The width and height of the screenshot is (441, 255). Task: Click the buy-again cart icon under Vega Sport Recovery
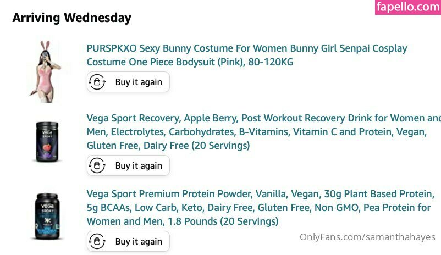pyautogui.click(x=97, y=165)
